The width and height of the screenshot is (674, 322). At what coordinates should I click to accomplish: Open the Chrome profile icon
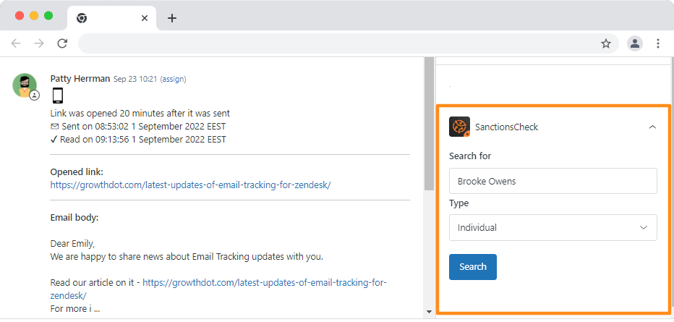[635, 43]
